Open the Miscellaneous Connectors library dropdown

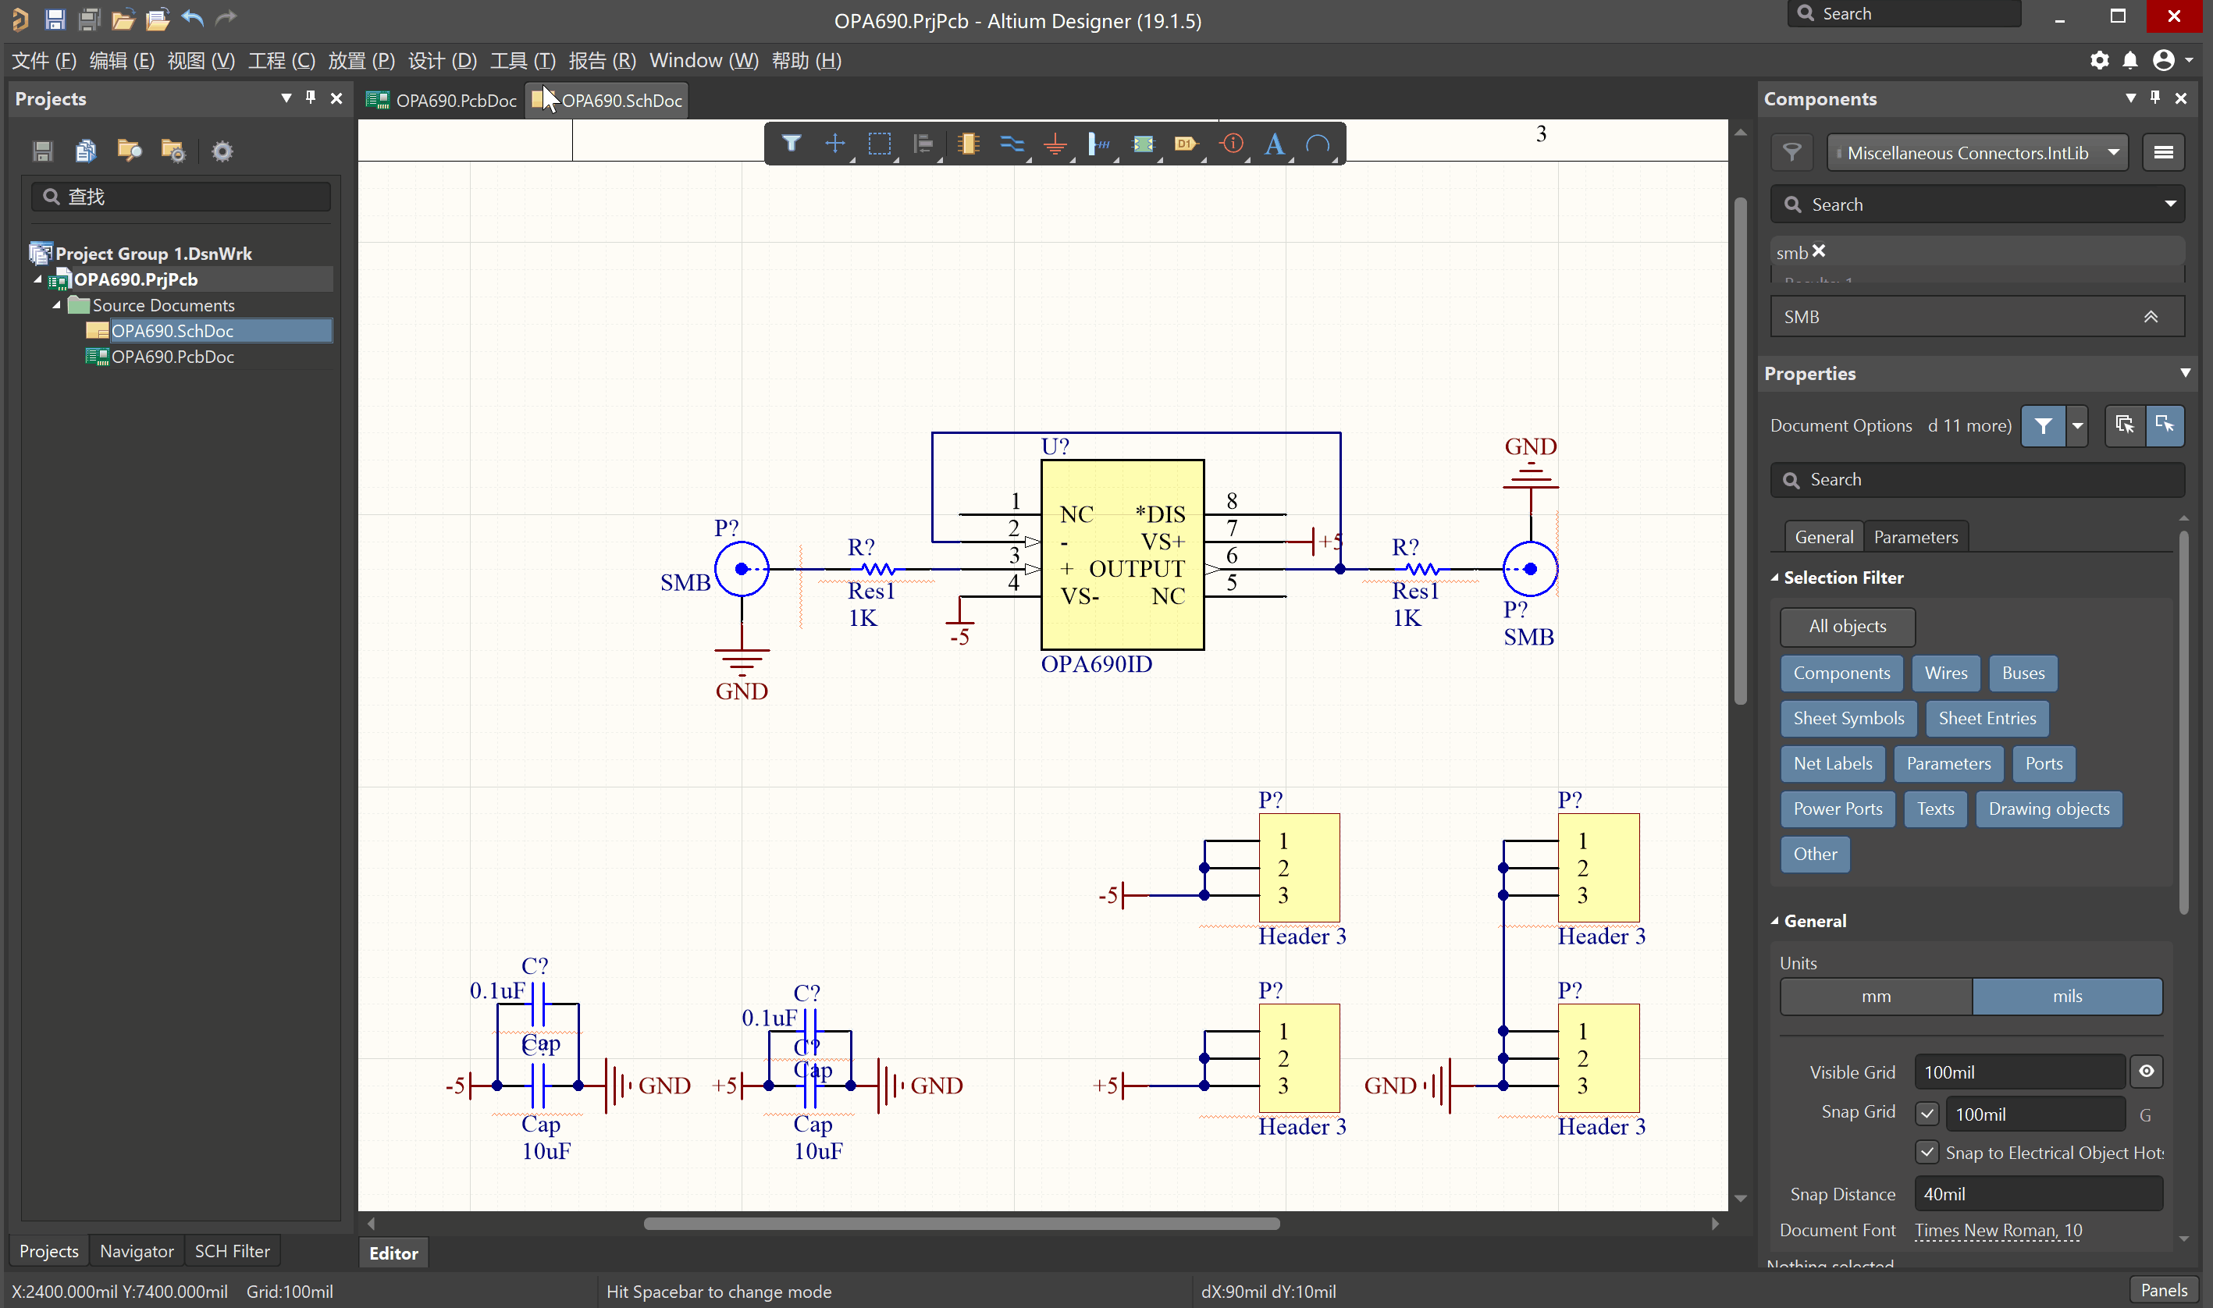point(2113,152)
